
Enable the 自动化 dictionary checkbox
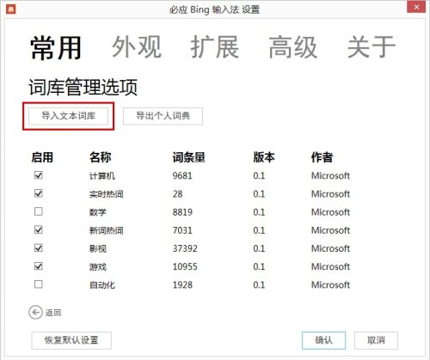[39, 284]
